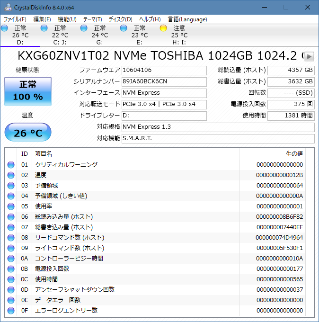Click the ファームウェア field 10604106
Screen dimensions: 319x322
(x=164, y=71)
